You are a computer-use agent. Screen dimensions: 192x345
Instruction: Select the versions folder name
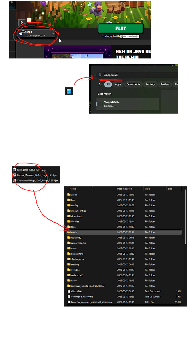76,270
